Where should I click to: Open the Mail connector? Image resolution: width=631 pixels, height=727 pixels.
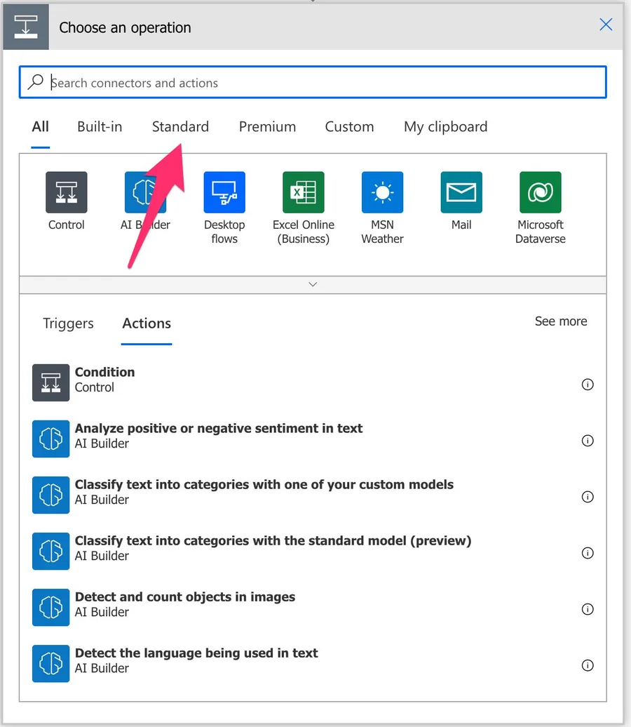461,192
